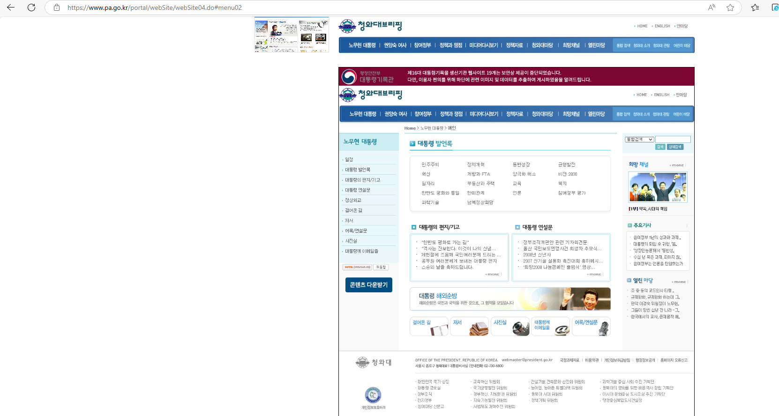Open the XML (RSS2.0) feed badge
779x416 pixels.
[357, 267]
